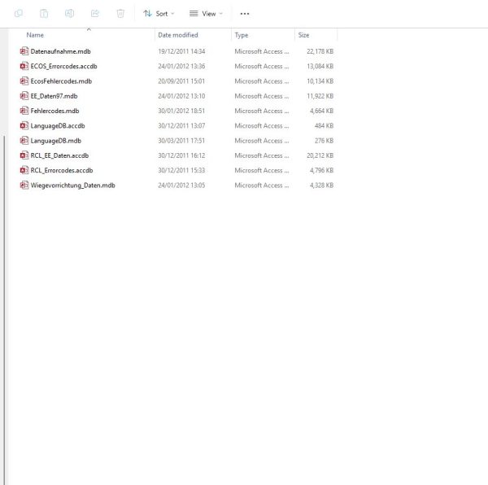Click size value 11,922 KB
The height and width of the screenshot is (485, 488).
pos(320,96)
